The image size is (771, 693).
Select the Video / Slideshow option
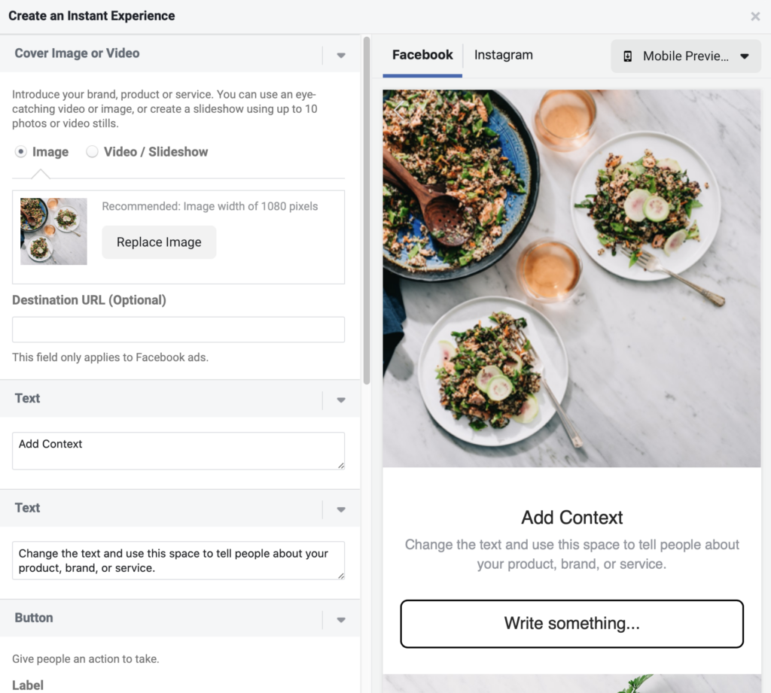tap(92, 151)
